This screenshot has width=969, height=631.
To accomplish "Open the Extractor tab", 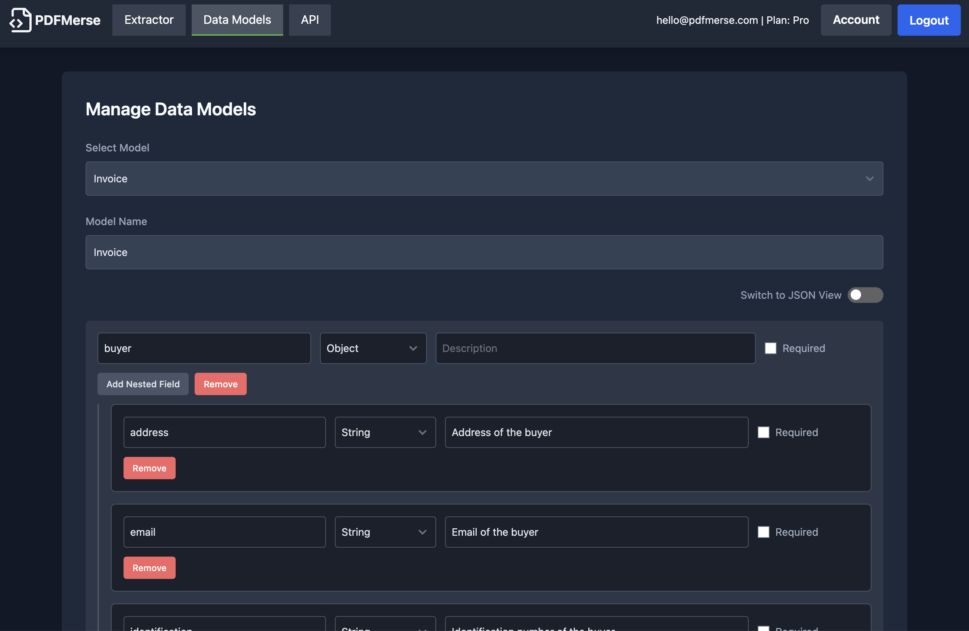I will [x=148, y=20].
